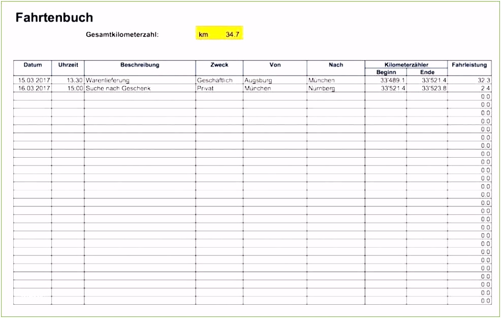Click the Fahrtenbuch title

click(54, 17)
